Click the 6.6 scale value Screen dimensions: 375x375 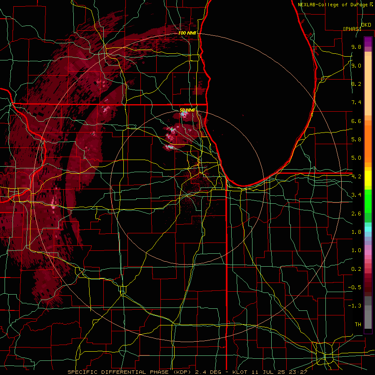tap(356, 121)
